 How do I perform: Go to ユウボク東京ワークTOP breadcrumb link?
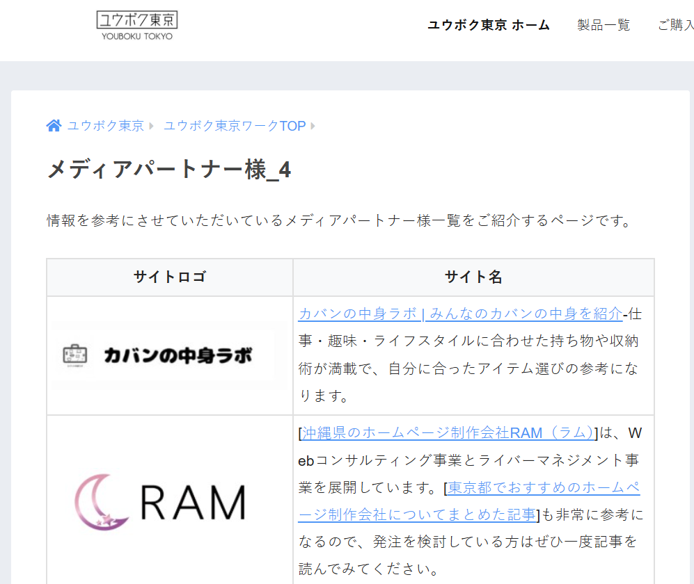tap(235, 126)
